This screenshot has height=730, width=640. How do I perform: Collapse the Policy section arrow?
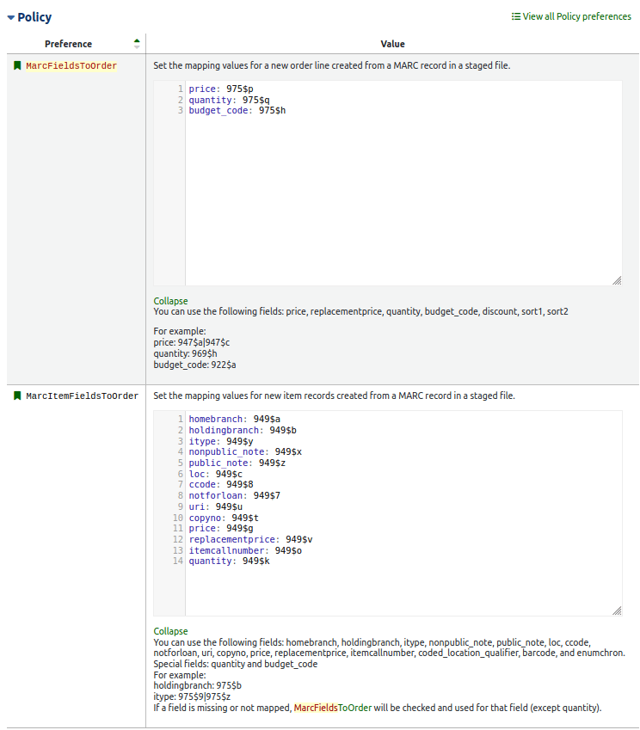10,18
